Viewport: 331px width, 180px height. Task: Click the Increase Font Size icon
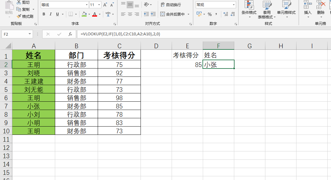point(105,5)
